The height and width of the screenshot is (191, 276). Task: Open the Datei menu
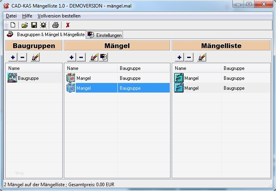11,16
